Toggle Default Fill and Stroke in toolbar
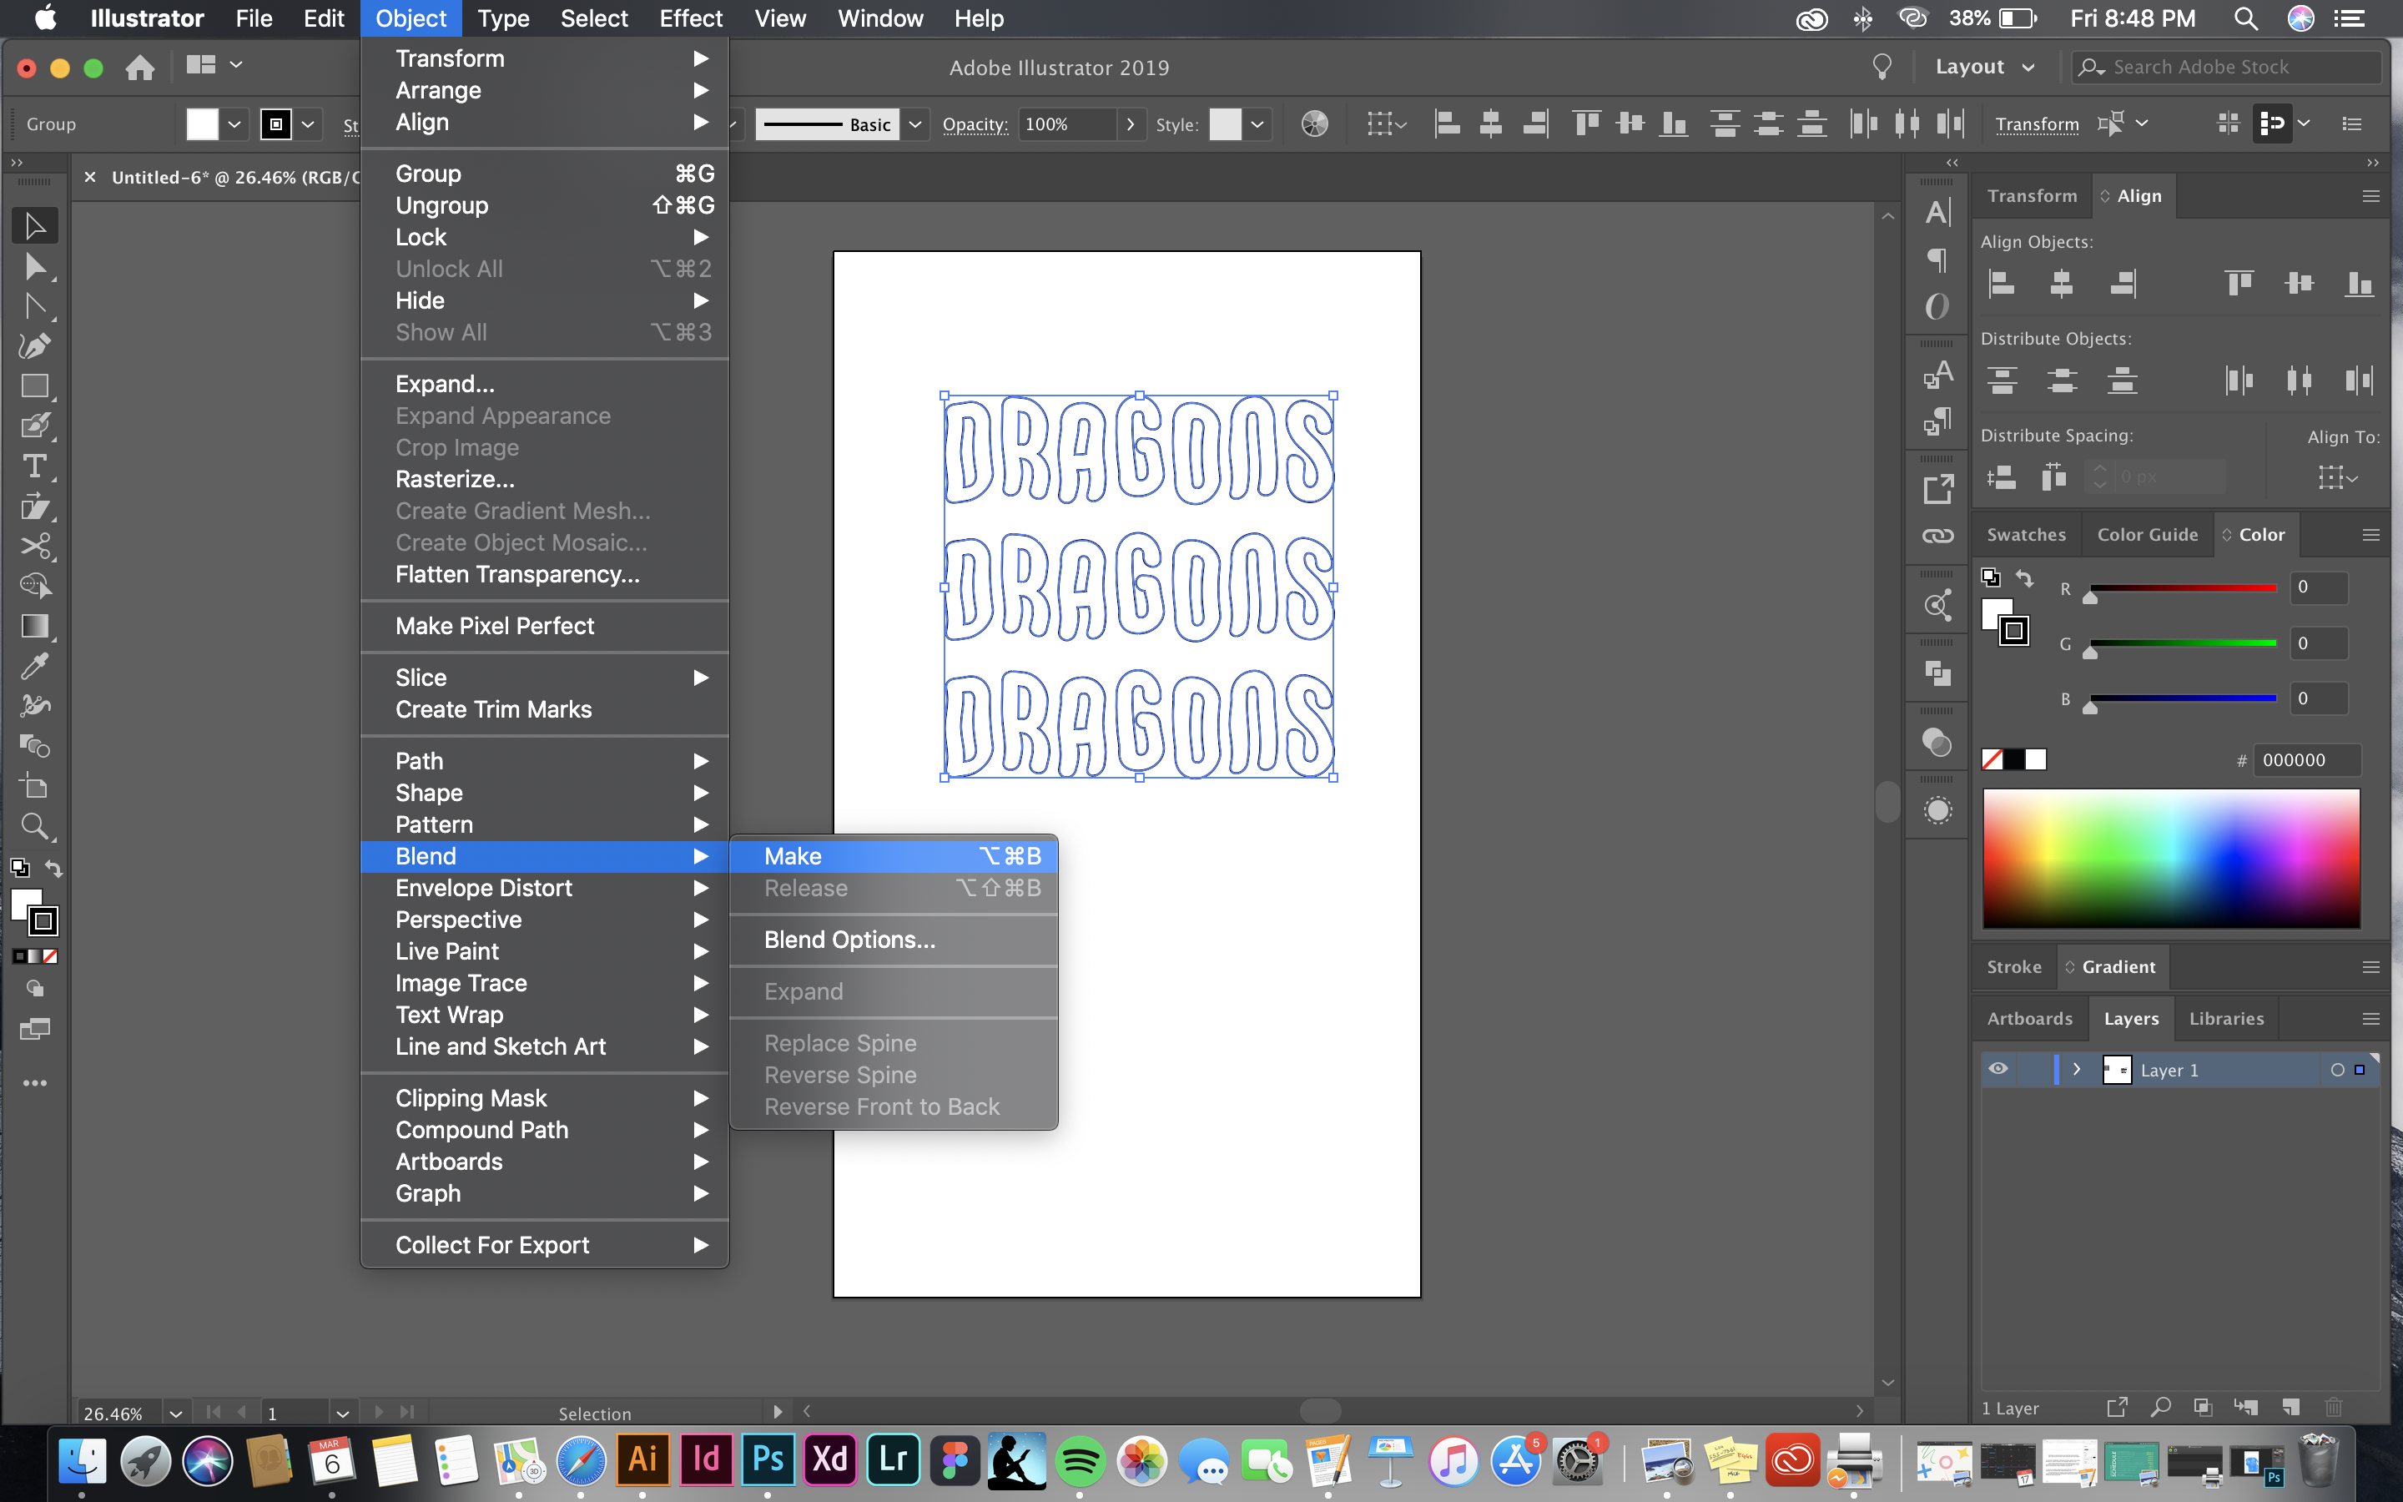The height and width of the screenshot is (1502, 2403). (x=19, y=868)
